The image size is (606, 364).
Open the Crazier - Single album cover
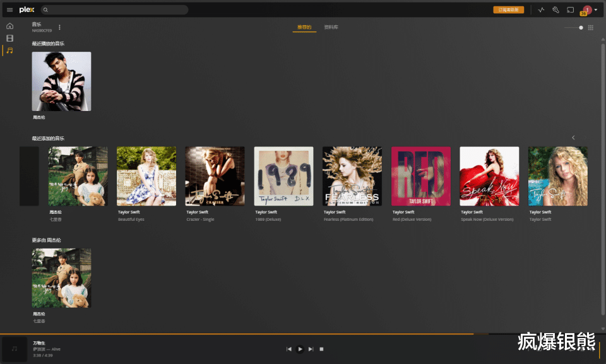click(x=215, y=176)
